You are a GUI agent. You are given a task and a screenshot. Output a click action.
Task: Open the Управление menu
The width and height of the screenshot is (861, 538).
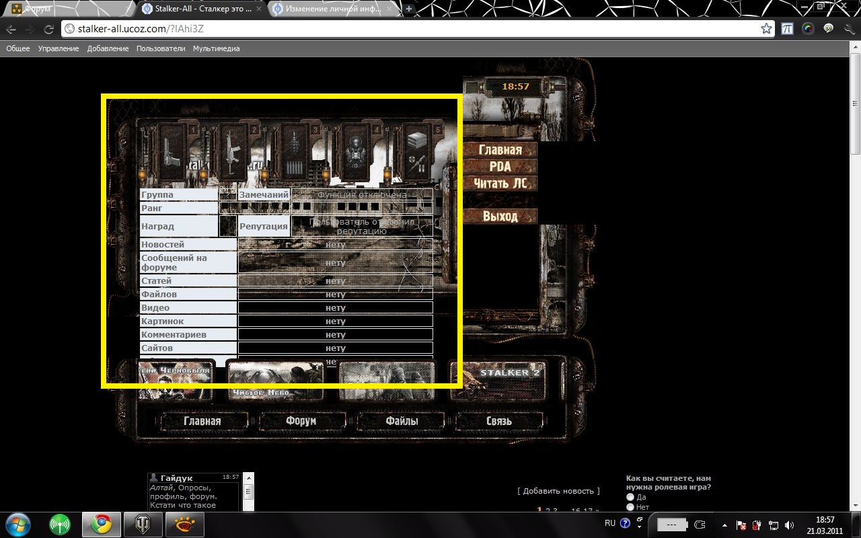pos(59,48)
